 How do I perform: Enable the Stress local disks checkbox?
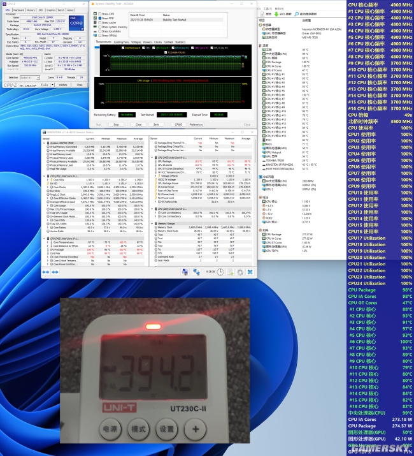click(100, 31)
